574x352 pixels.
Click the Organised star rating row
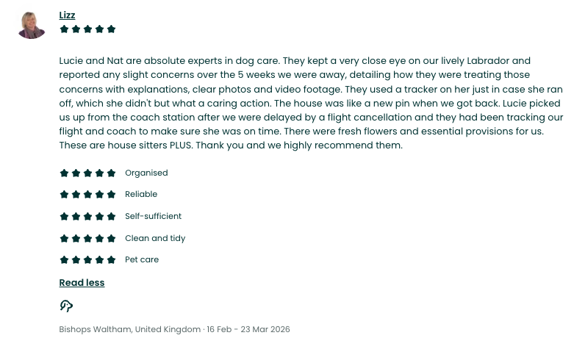pyautogui.click(x=113, y=173)
